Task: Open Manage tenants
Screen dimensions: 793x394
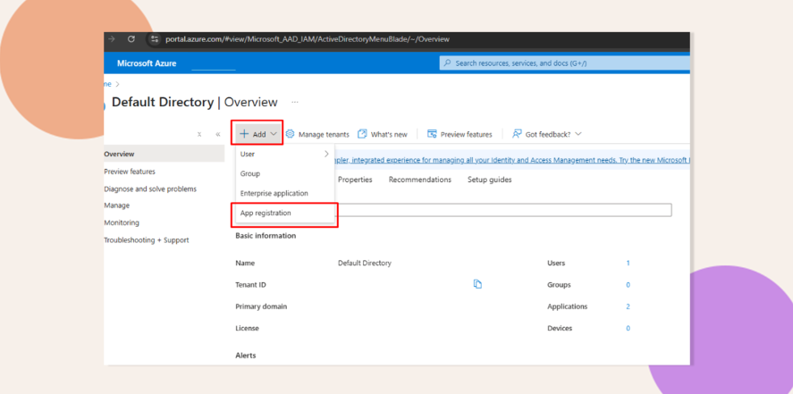Action: click(317, 134)
